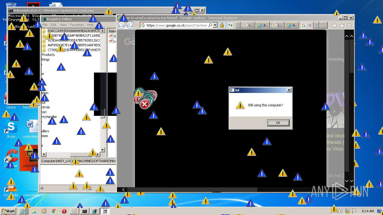Click the search magnifier in address bar
383x215 pixels.
point(210,25)
